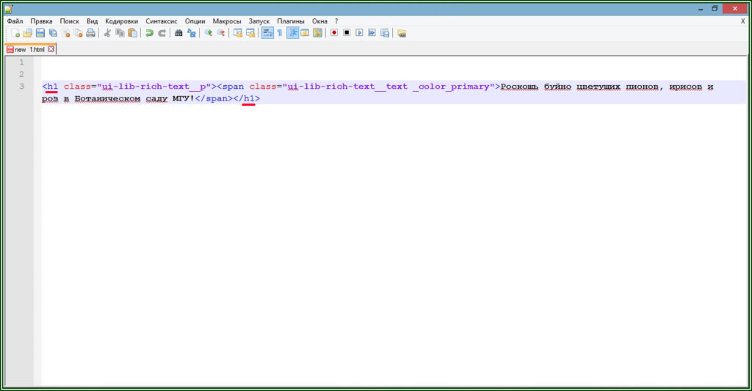This screenshot has width=752, height=391.
Task: Open the Поиск menu
Action: tap(70, 21)
